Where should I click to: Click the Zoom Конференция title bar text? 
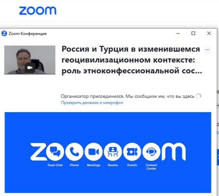pos(28,34)
